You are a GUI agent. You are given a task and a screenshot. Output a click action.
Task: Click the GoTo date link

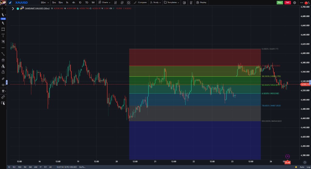pyautogui.click(x=82, y=167)
